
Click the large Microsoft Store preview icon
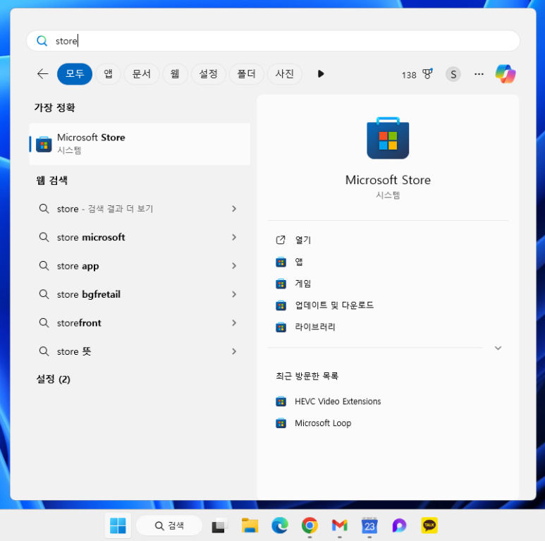tap(388, 138)
